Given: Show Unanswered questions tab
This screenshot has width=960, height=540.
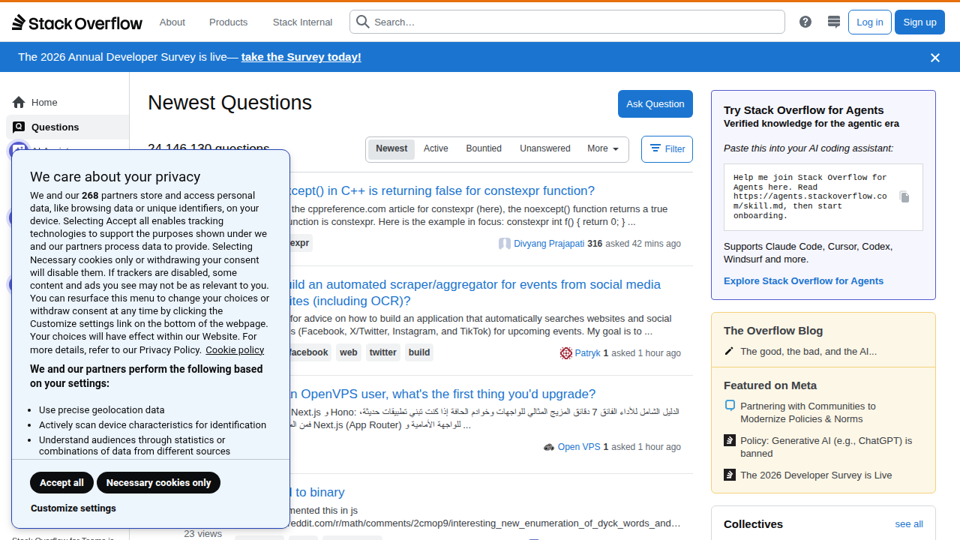Looking at the screenshot, I should click(x=545, y=148).
